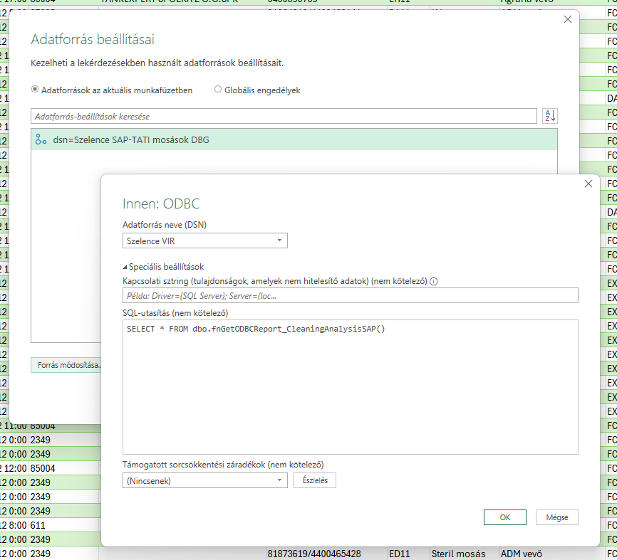The height and width of the screenshot is (560, 617).
Task: Select Adatforrások az aktuális munkafüzetben radio
Action: (36, 90)
